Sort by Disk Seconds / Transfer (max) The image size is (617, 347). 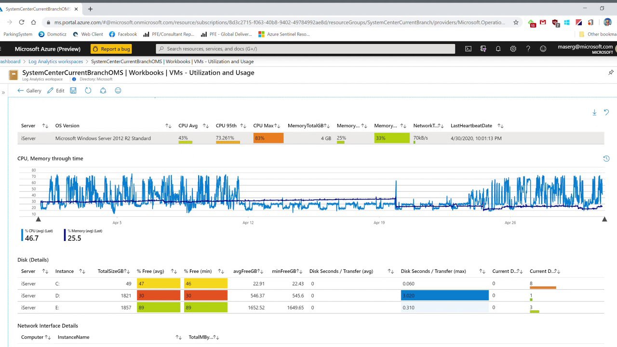[482, 271]
